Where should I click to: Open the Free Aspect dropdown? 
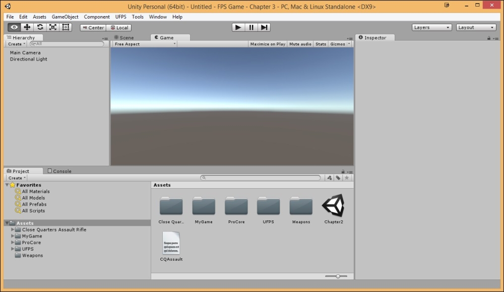(145, 44)
